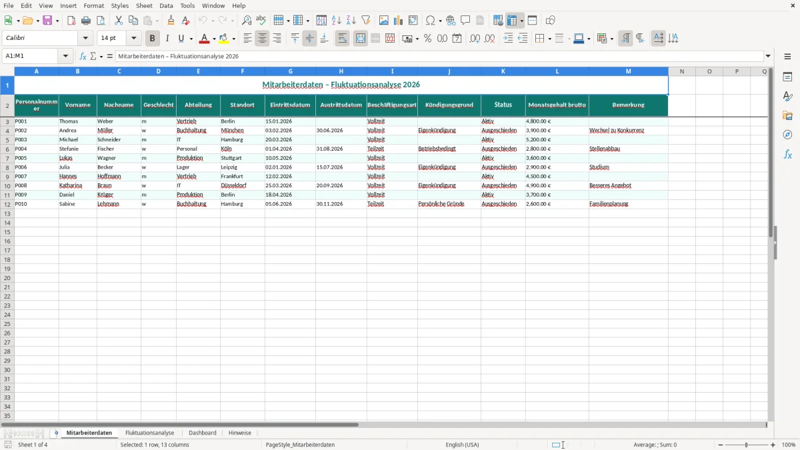Click the Clear Direct Formatting icon
This screenshot has width=800, height=450.
tap(185, 21)
